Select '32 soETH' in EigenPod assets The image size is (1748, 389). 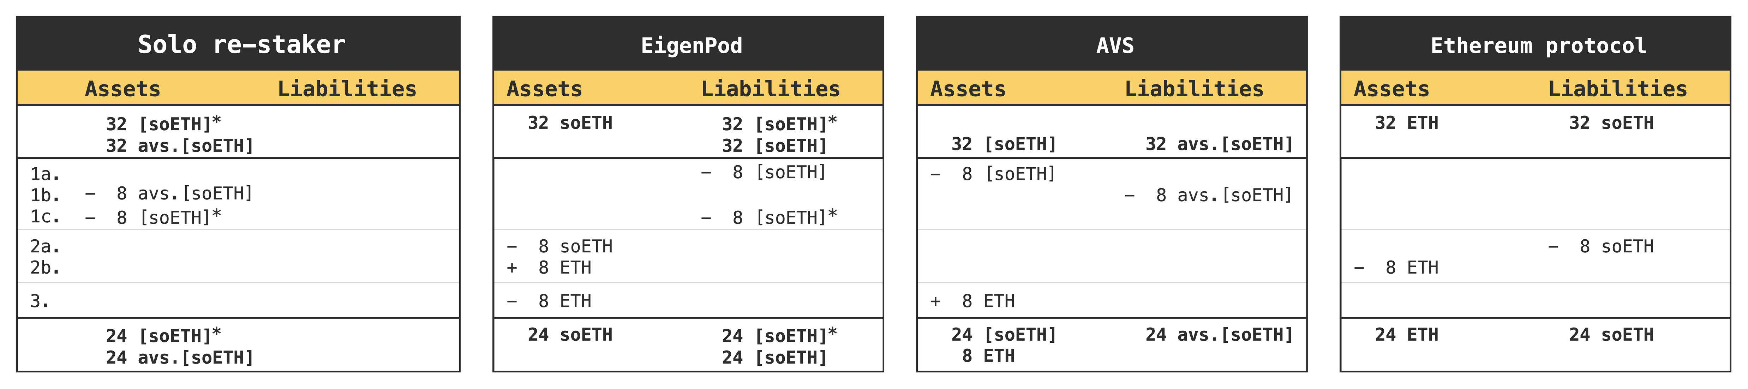click(x=570, y=123)
